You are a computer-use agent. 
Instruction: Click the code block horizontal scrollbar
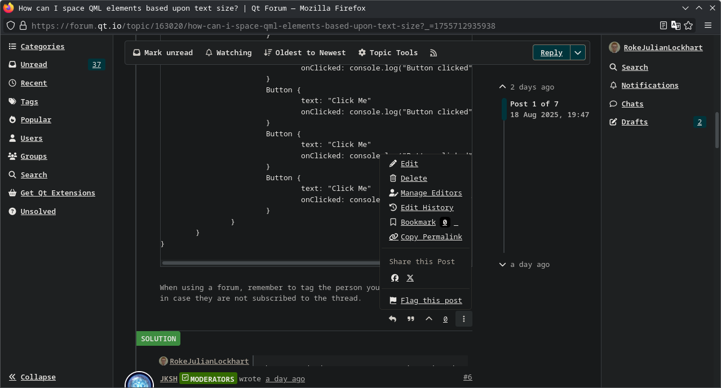[272, 262]
